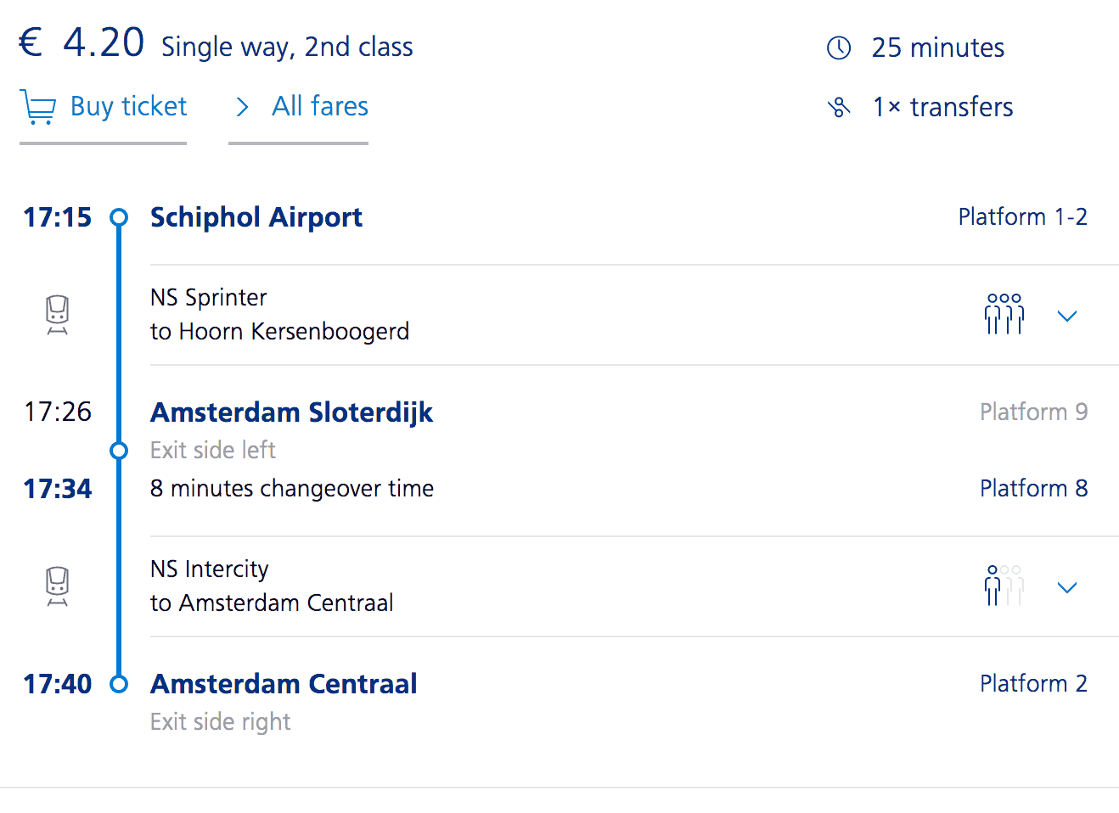This screenshot has height=813, width=1119.
Task: Select the Amsterdam Sloterdijk station name
Action: [291, 412]
